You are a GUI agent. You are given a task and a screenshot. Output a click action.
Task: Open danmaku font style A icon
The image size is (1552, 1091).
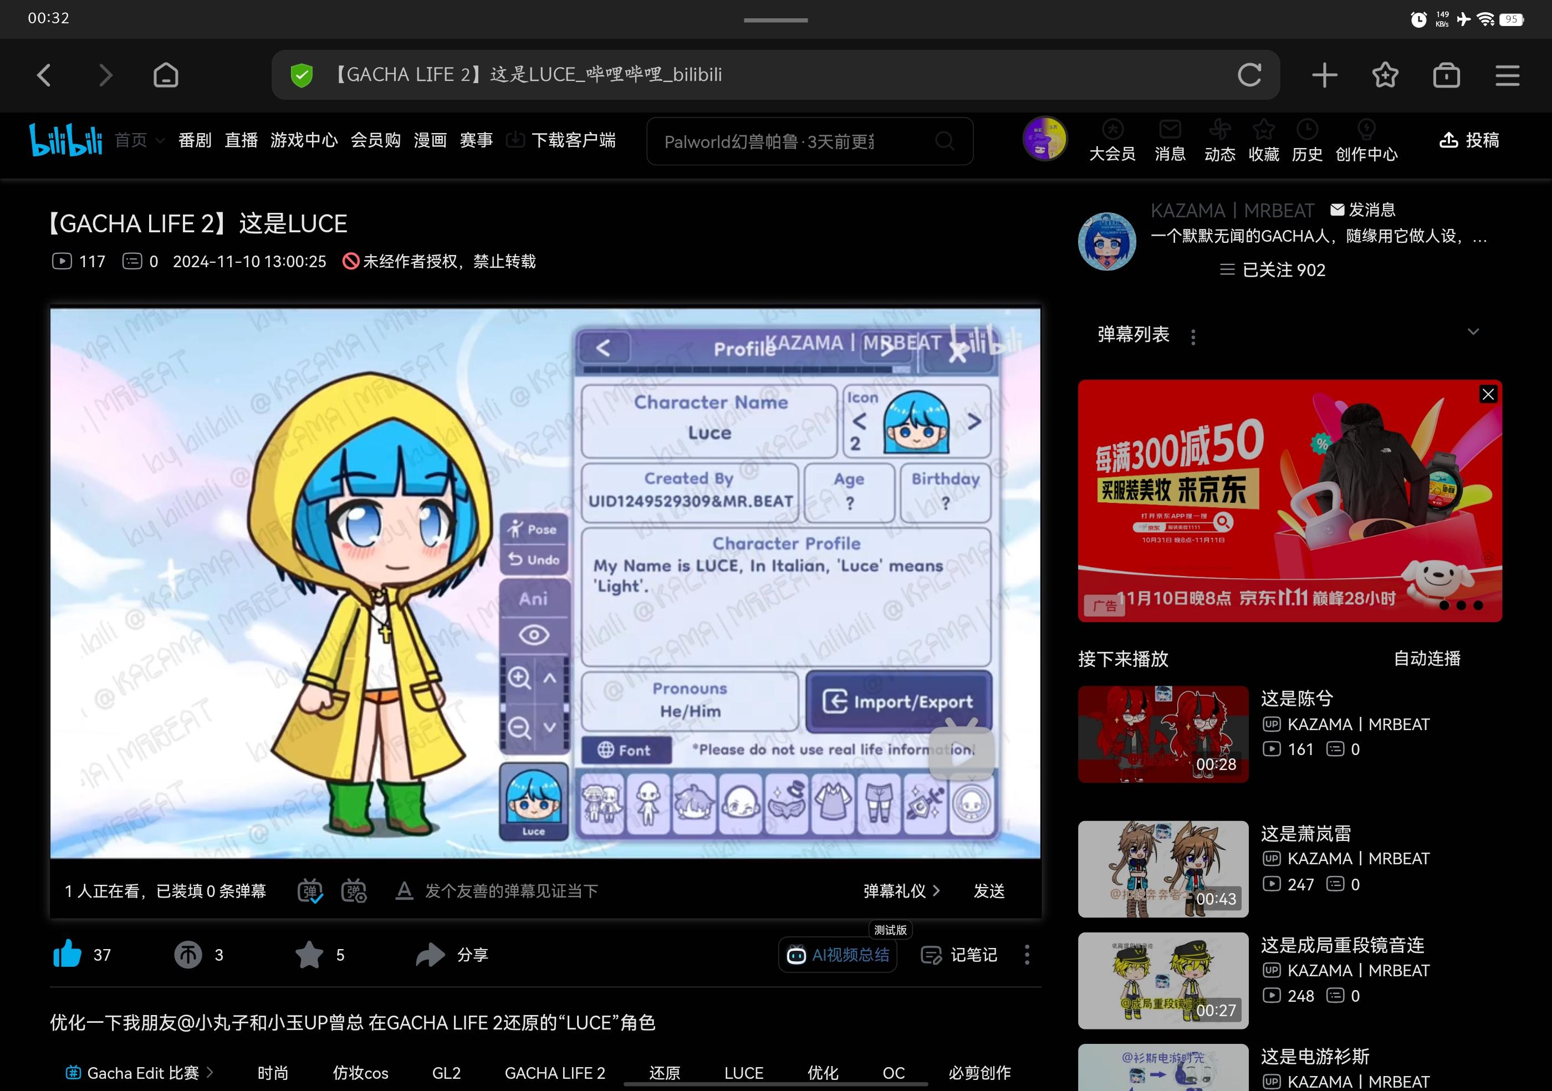[x=404, y=891]
